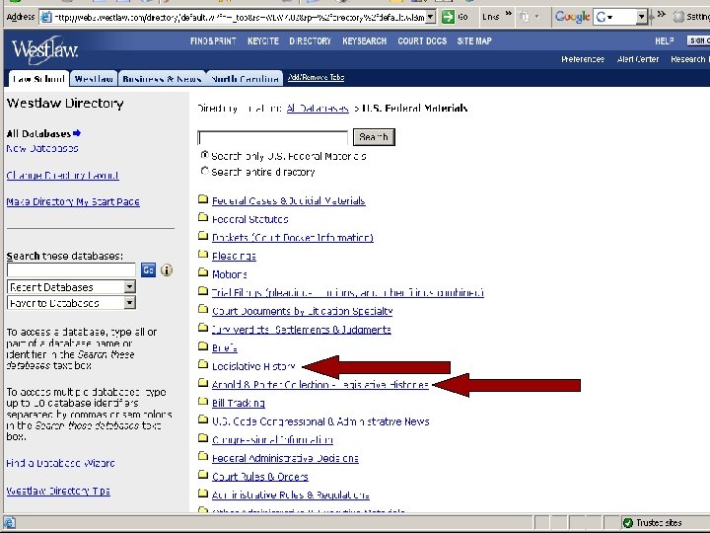Click the folder icon beside Legislative History
The height and width of the screenshot is (533, 710).
pyautogui.click(x=203, y=364)
